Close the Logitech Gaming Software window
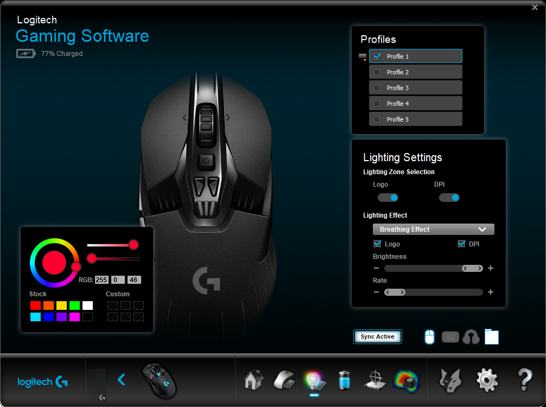 pyautogui.click(x=535, y=7)
